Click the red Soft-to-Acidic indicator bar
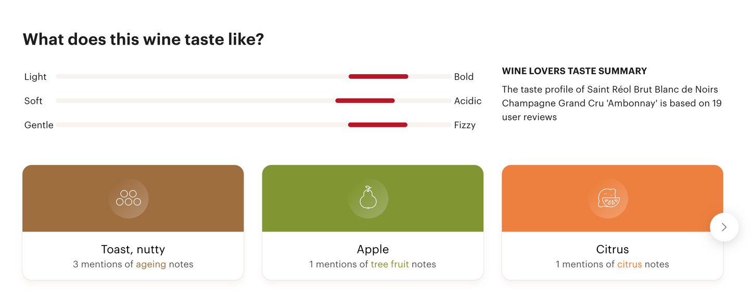Screen dimensions: 752x299 pyautogui.click(x=365, y=101)
